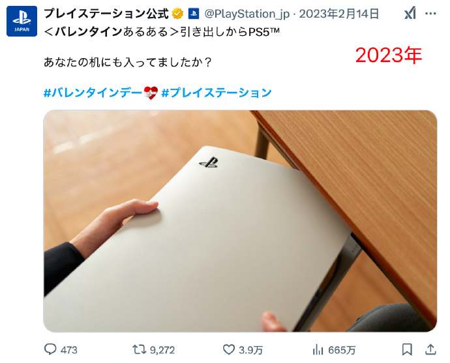
Task: Open the Grok icon in tweet header
Action: 410,13
